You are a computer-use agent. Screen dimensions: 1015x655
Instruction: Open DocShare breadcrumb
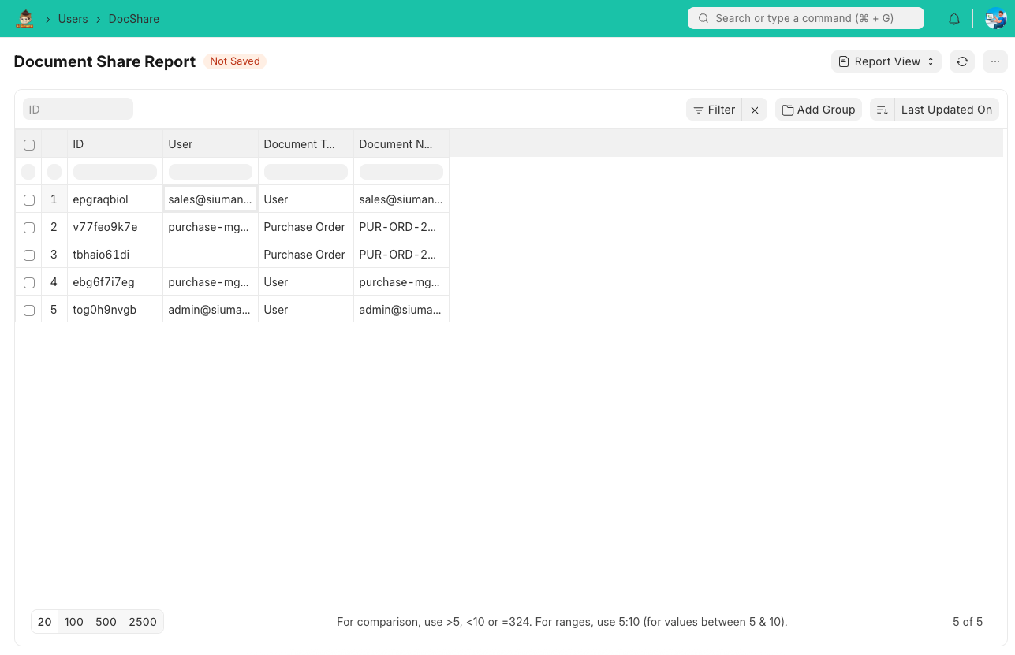point(134,19)
